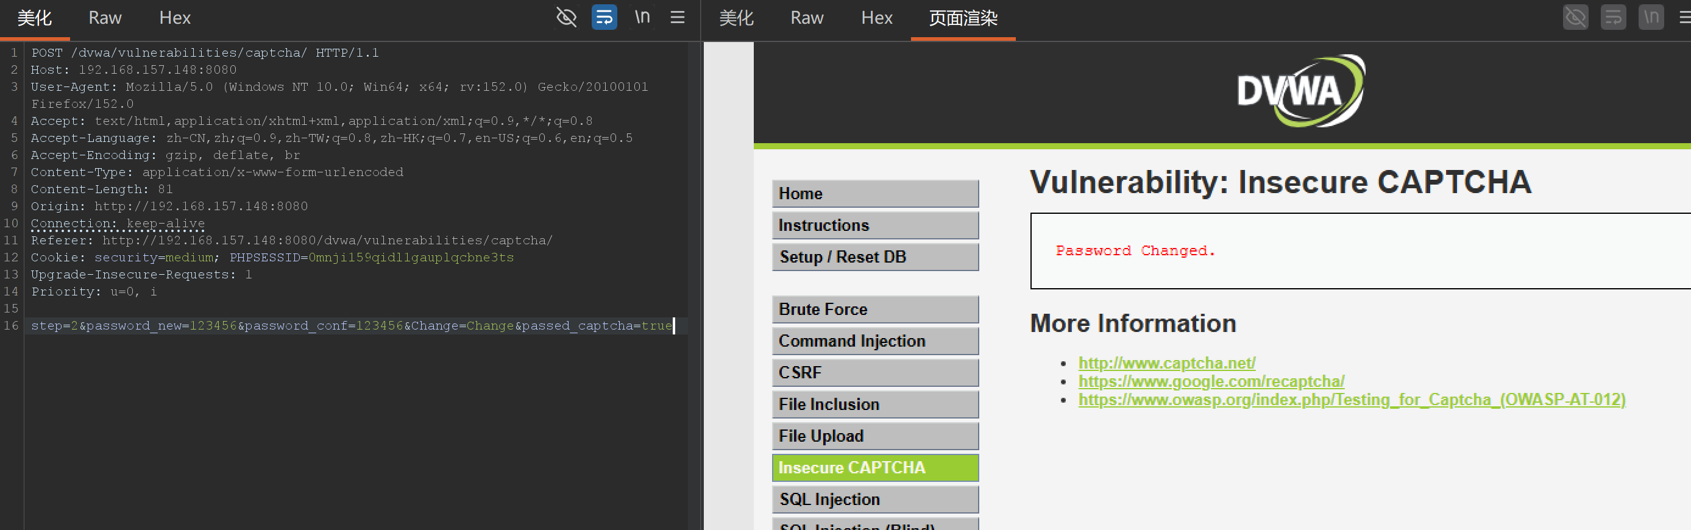
Task: Click the Content-Length: 81 header
Action: [102, 189]
